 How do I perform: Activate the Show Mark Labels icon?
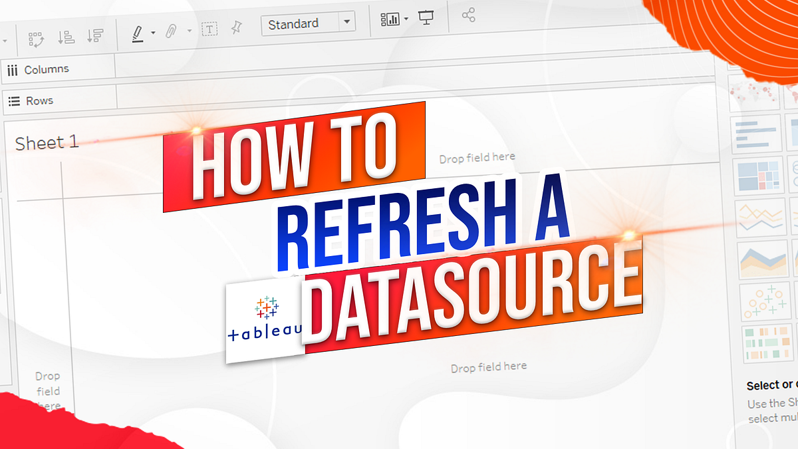[391, 18]
